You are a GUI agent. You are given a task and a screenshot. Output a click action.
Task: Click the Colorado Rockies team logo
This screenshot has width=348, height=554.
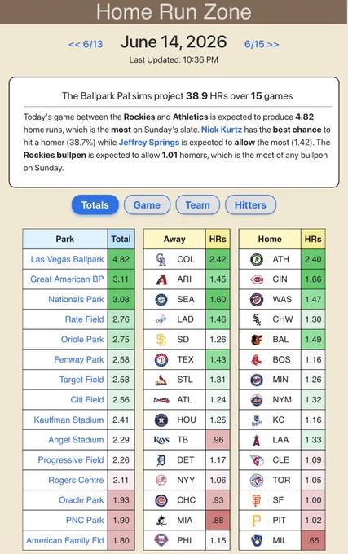(161, 259)
